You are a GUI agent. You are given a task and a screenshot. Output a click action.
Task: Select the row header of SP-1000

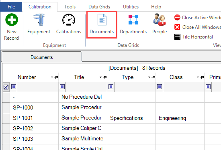(6, 107)
